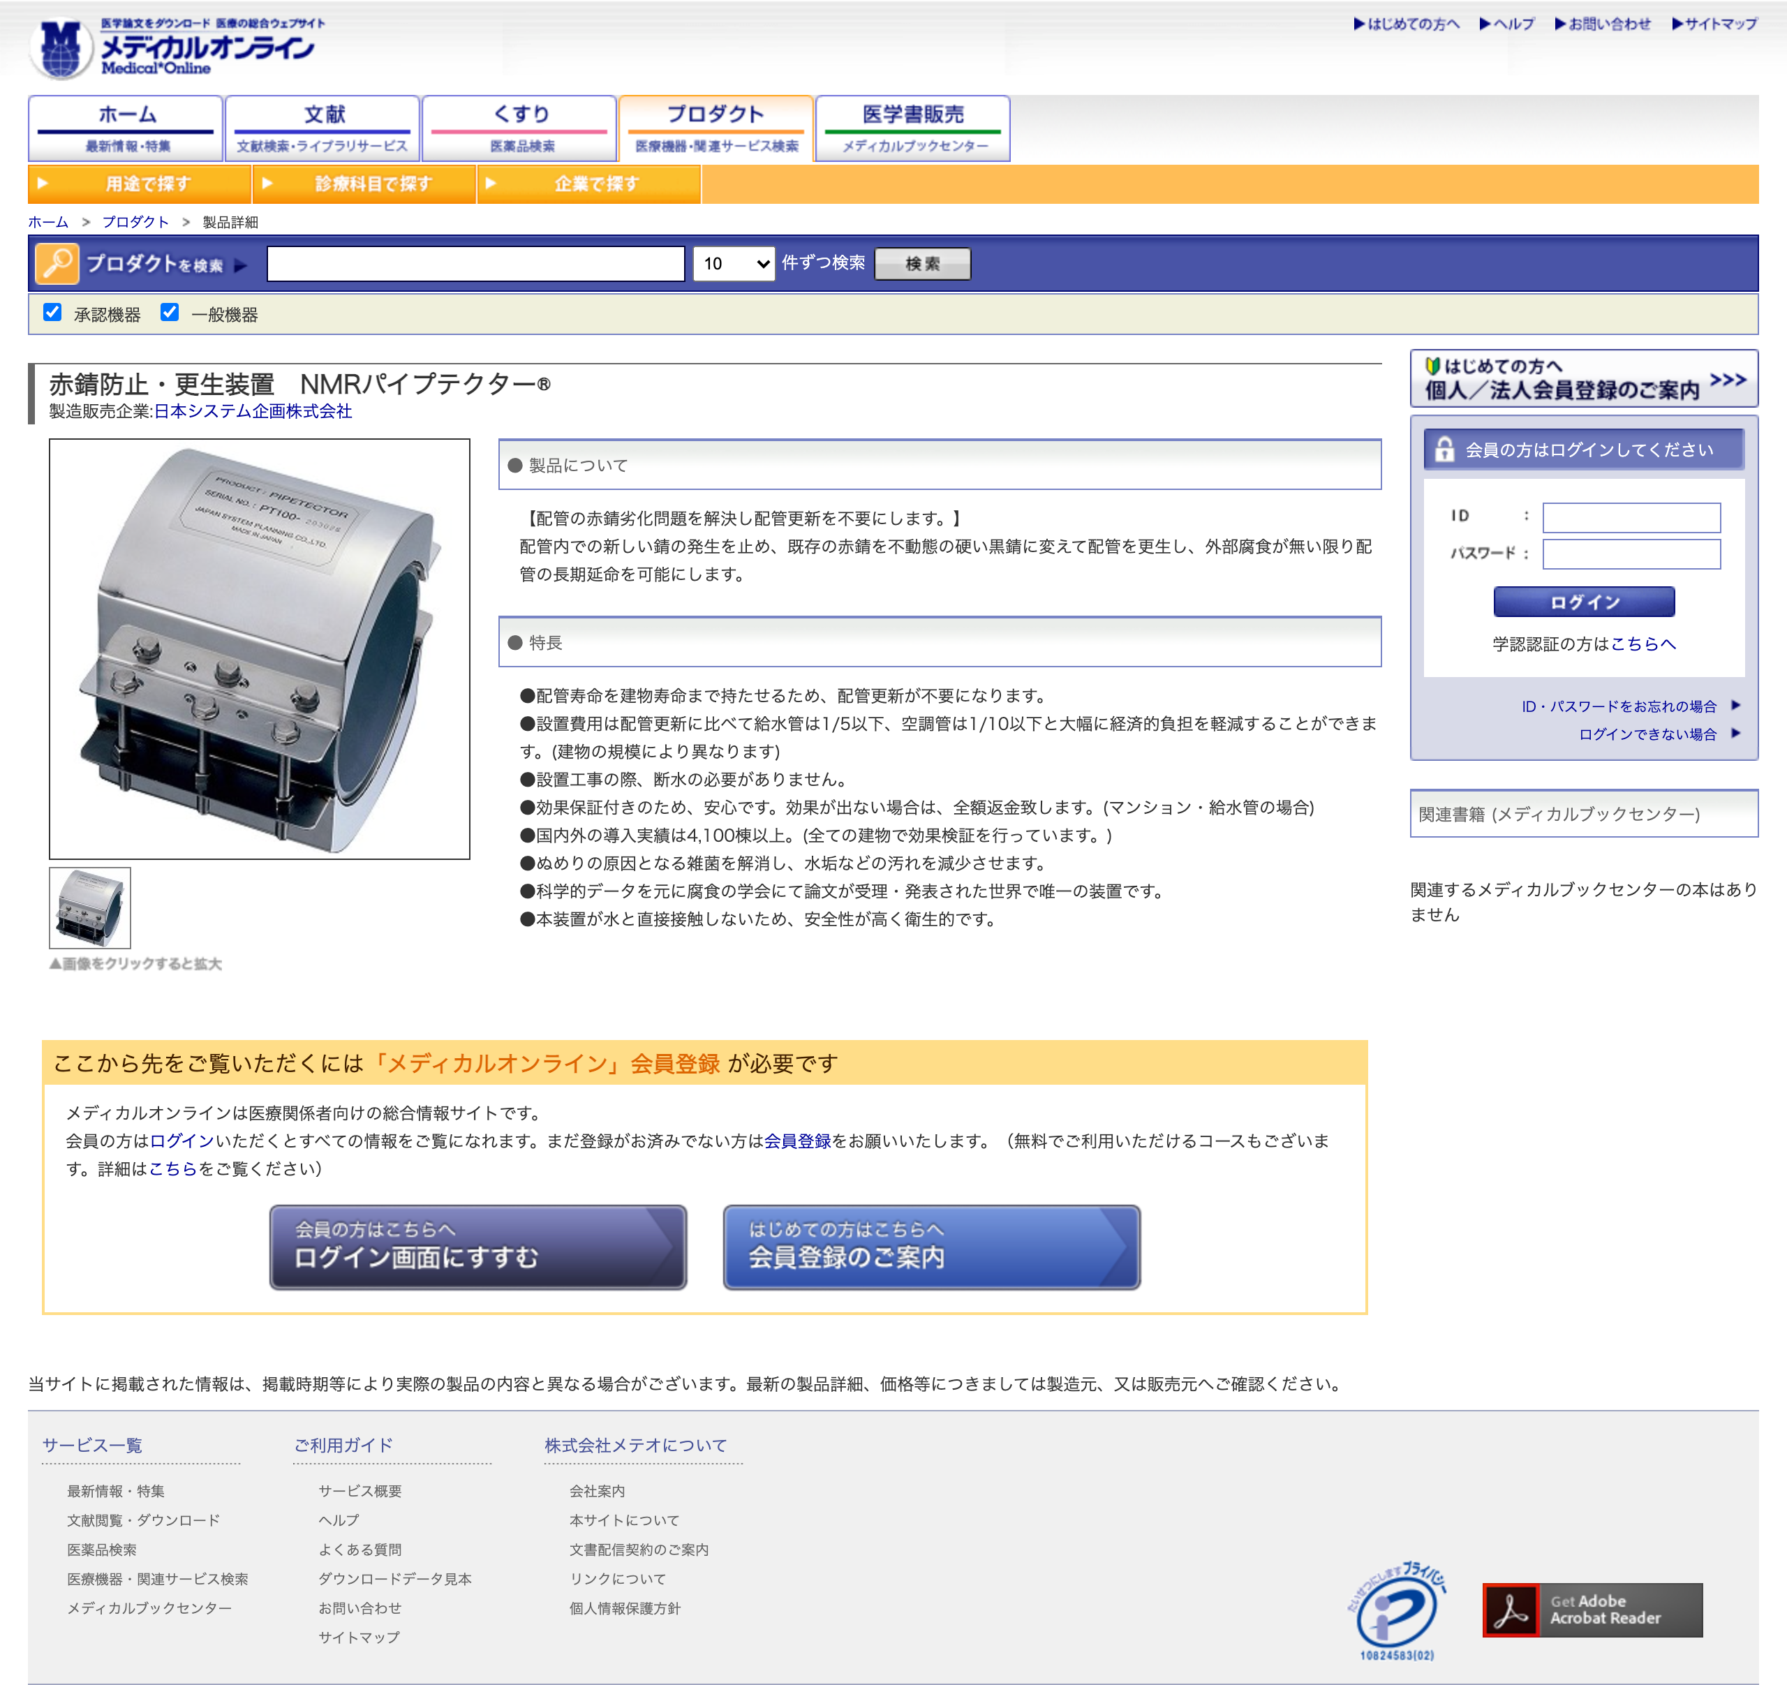The image size is (1787, 1685).
Task: Open footer link リンクについて
Action: pos(618,1579)
